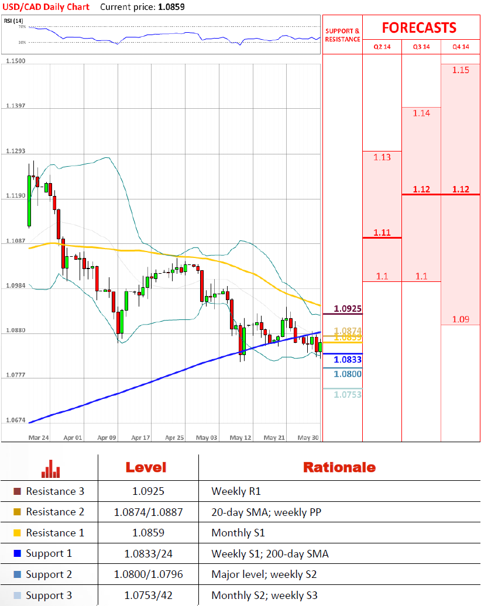Select the 'Resistance 2' row label
This screenshot has width=481, height=606.
coord(55,512)
